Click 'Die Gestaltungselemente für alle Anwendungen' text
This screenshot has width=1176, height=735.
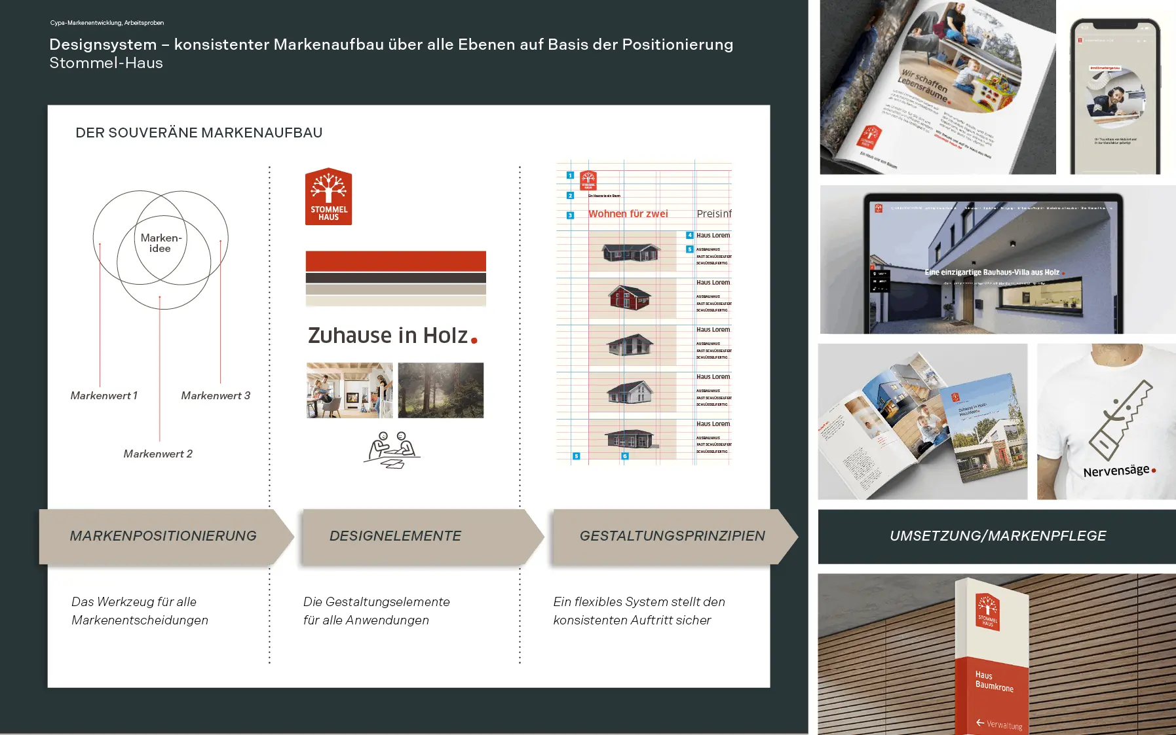[377, 611]
